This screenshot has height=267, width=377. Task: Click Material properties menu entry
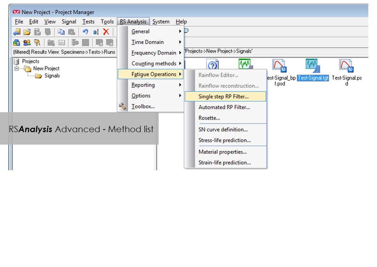223,152
